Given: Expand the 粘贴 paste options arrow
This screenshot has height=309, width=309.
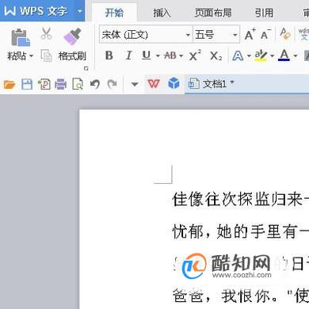Looking at the screenshot, I should click(x=31, y=56).
